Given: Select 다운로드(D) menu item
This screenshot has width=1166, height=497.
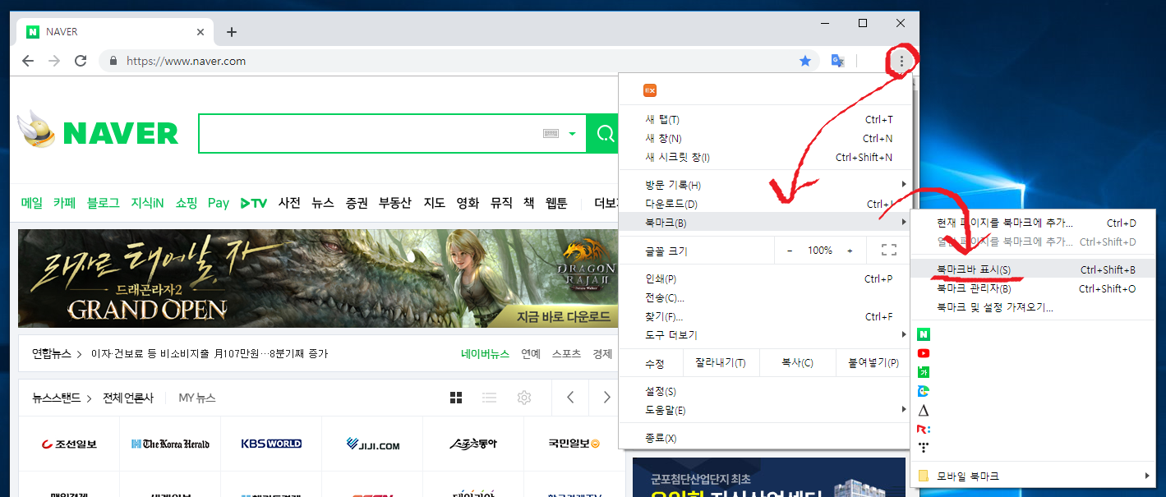Looking at the screenshot, I should tap(765, 204).
